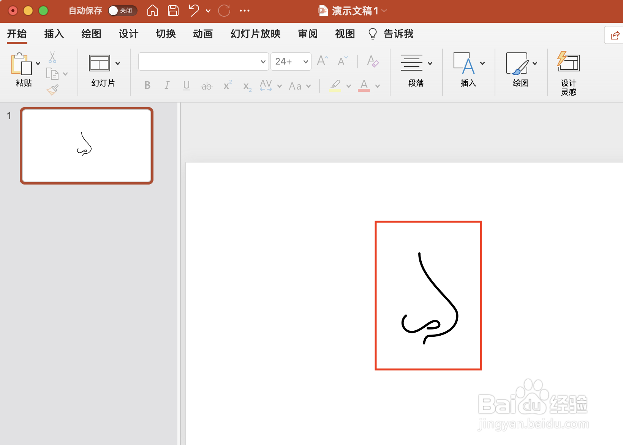
Task: Expand the Change Case dropdown arrow
Action: (308, 86)
